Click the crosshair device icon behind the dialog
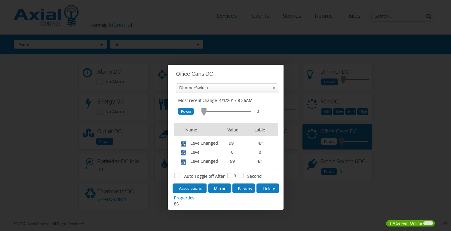The image size is (451, 231). click(x=162, y=74)
